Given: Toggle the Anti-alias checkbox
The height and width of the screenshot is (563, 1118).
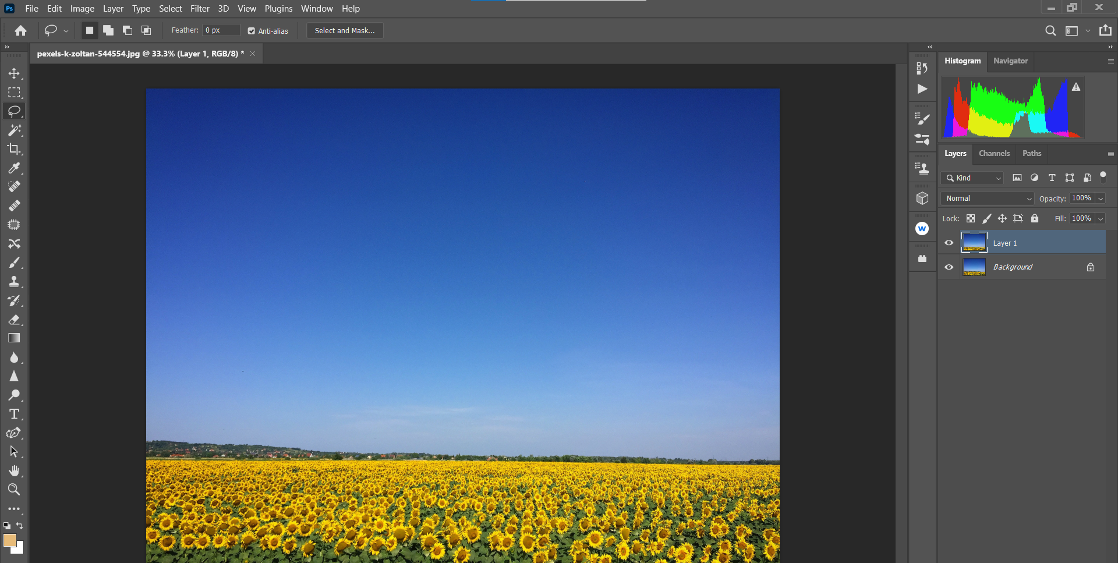Looking at the screenshot, I should (x=252, y=31).
